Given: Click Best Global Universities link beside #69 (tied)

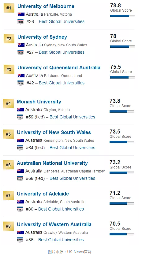Looking at the screenshot, I should (x=72, y=178).
